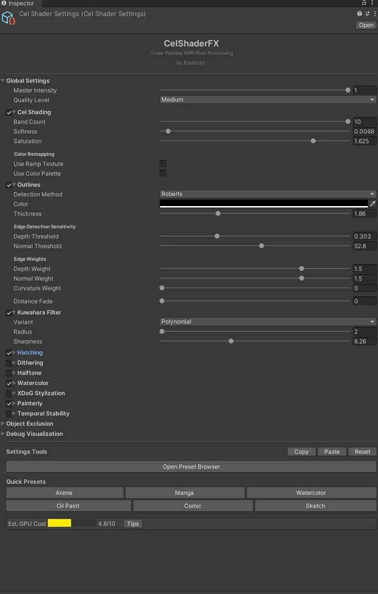Viewport: 378px width, 594px height.
Task: Expand the Dithering foldout
Action: (15, 363)
